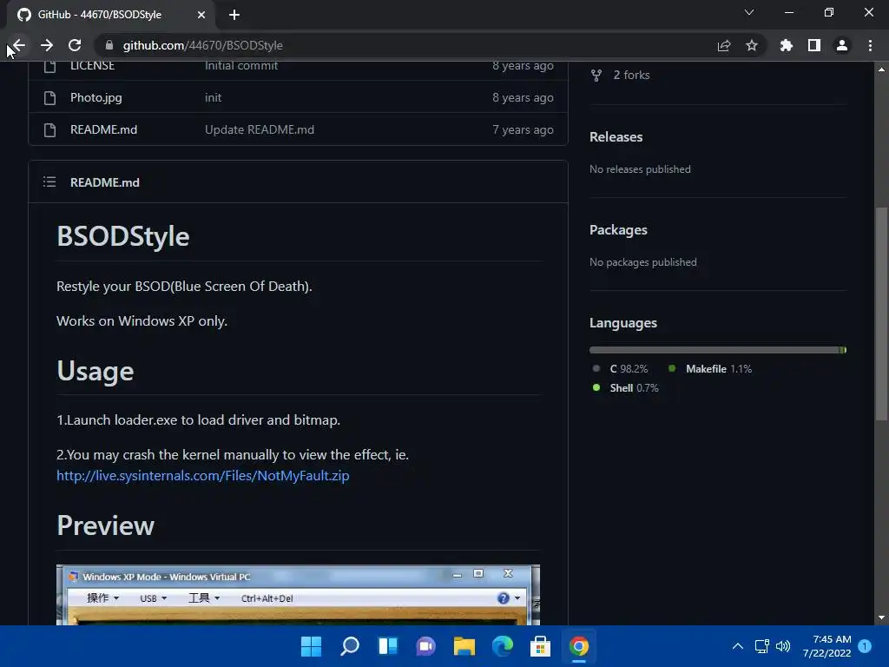This screenshot has height=667, width=889.
Task: Click the Chrome taskbar icon
Action: point(579,646)
